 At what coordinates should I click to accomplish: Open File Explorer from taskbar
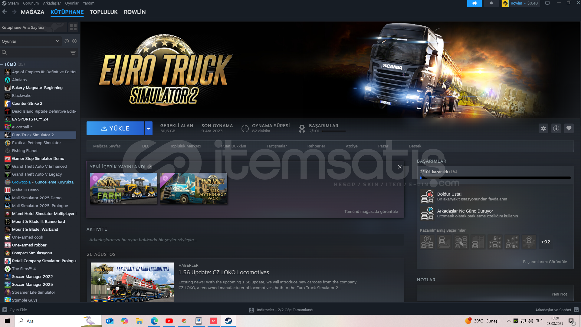(x=140, y=321)
